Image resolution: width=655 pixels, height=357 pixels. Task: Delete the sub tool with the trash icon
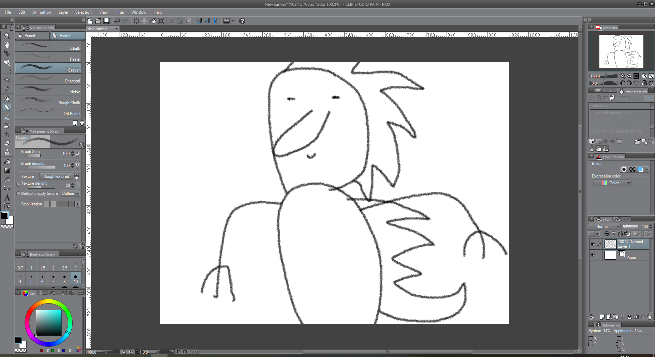82,123
